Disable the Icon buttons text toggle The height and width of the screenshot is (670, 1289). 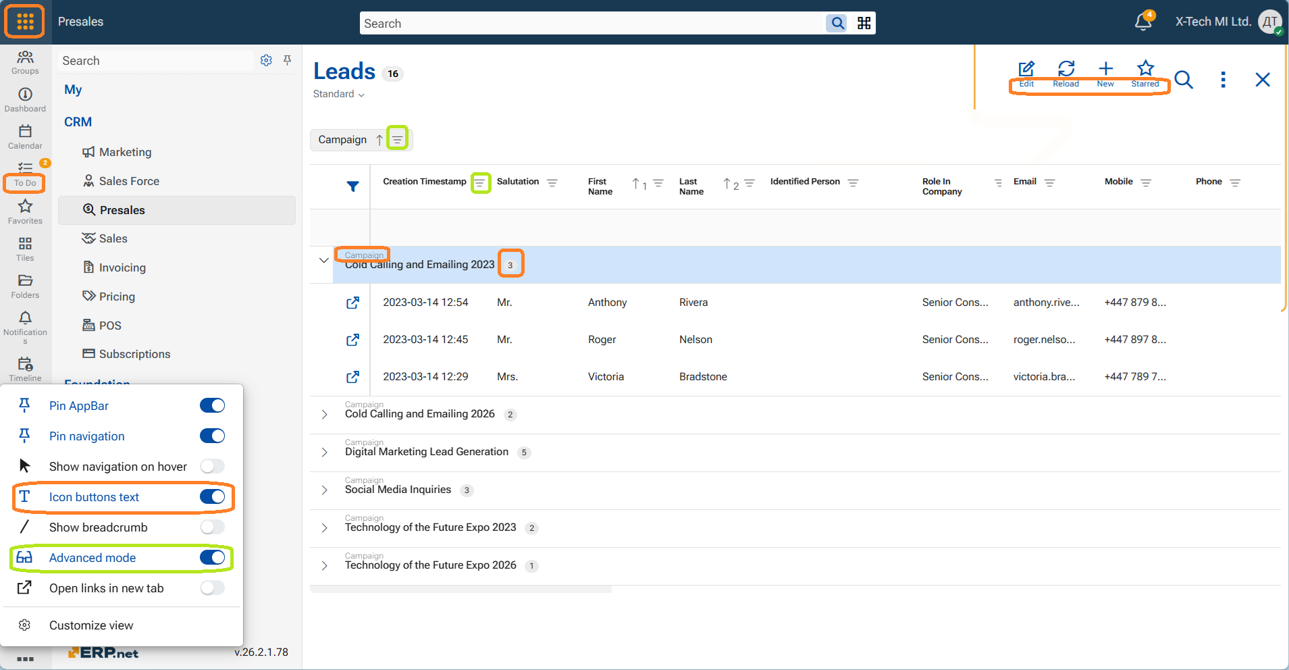tap(212, 497)
